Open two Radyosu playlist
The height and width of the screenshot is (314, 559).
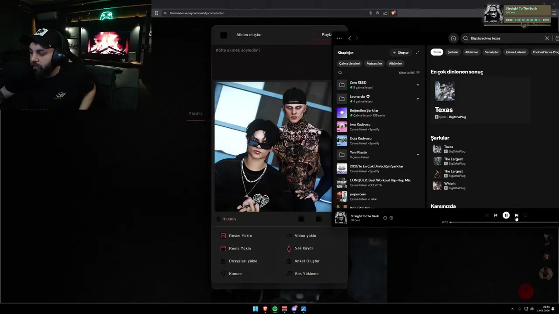pyautogui.click(x=378, y=126)
